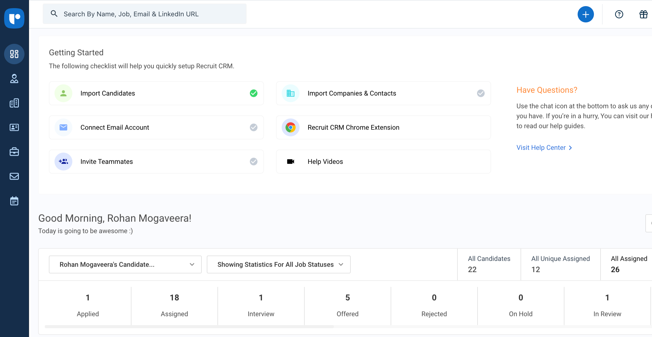Click the All Unique Assigned 12 count
The height and width of the screenshot is (337, 652).
tap(561, 264)
